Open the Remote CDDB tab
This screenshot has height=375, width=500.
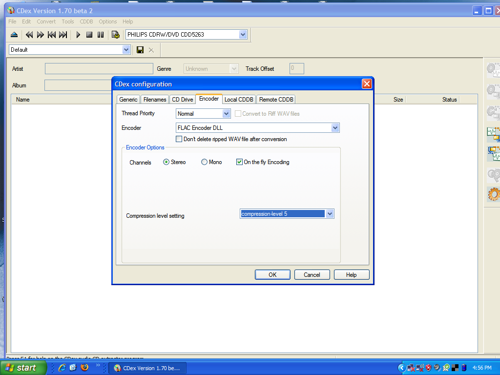[x=276, y=100]
